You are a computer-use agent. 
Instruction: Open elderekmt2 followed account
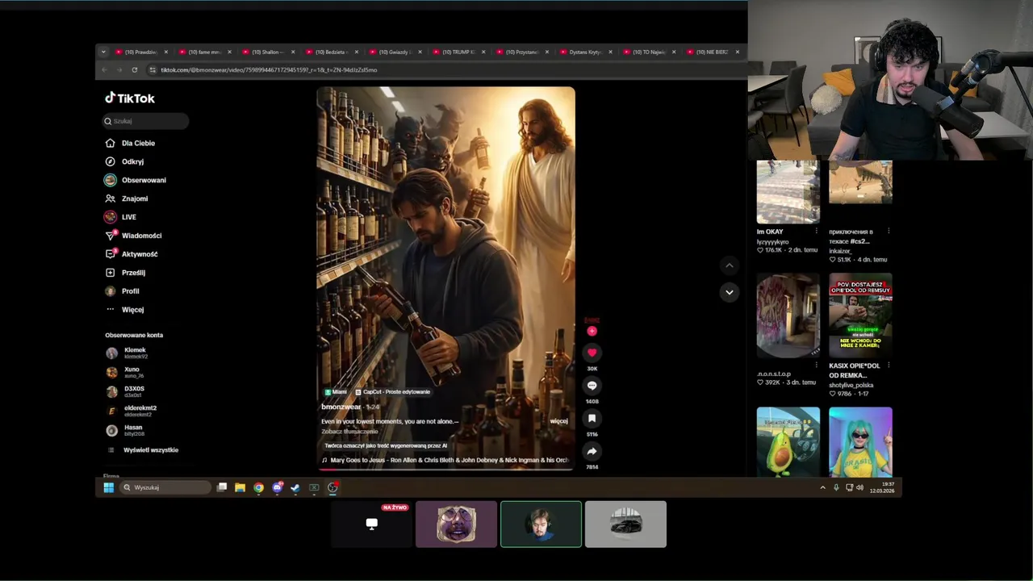[x=132, y=411]
